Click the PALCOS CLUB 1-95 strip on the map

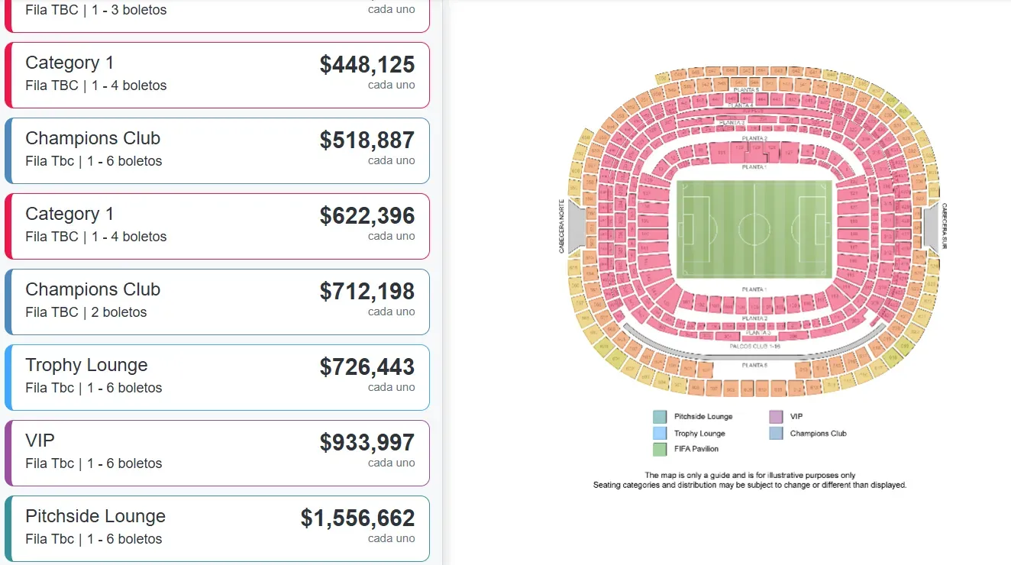pos(756,346)
